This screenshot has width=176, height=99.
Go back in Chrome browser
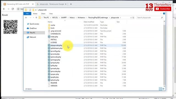click(4, 9)
